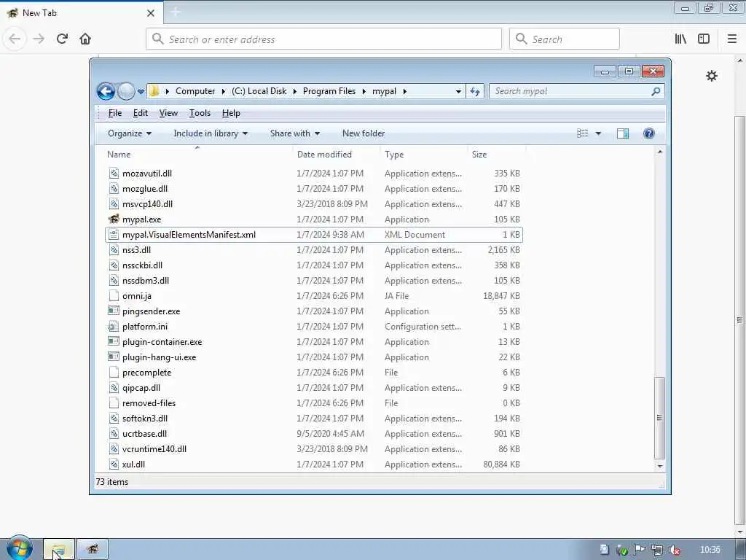Toggle the preview pane icon
The width and height of the screenshot is (746, 560).
click(623, 133)
